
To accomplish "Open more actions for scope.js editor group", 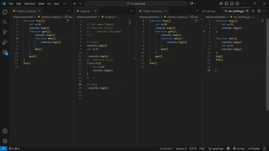I will point(131,11).
